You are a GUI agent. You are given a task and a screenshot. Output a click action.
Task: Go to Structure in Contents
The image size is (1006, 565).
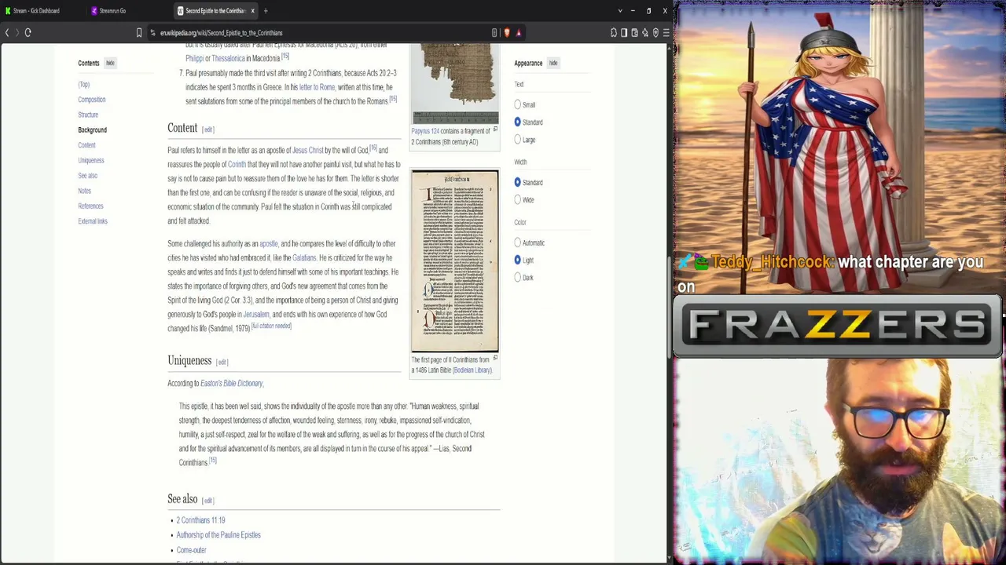point(88,115)
